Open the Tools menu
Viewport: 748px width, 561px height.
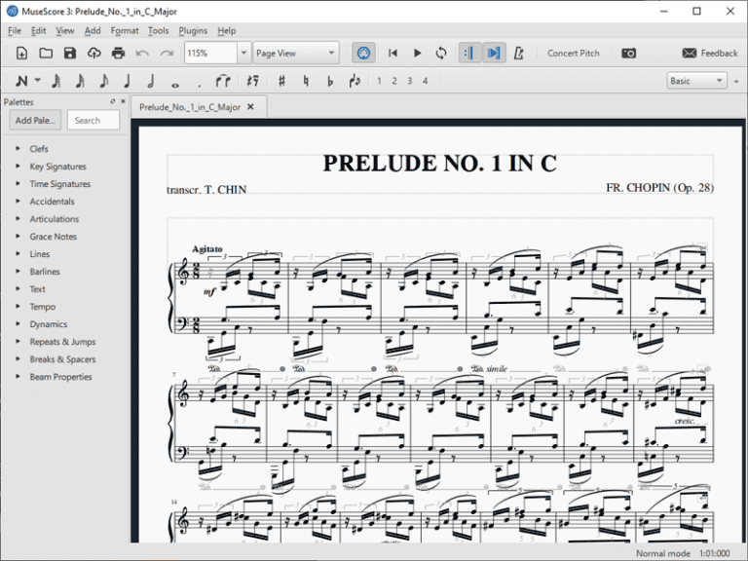159,30
